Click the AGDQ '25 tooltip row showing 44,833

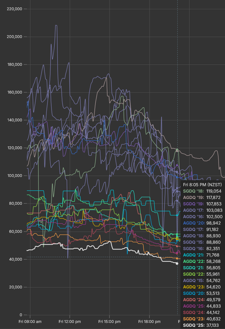202,306
